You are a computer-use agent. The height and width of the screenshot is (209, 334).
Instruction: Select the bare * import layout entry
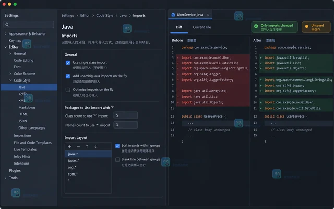(x=88, y=180)
